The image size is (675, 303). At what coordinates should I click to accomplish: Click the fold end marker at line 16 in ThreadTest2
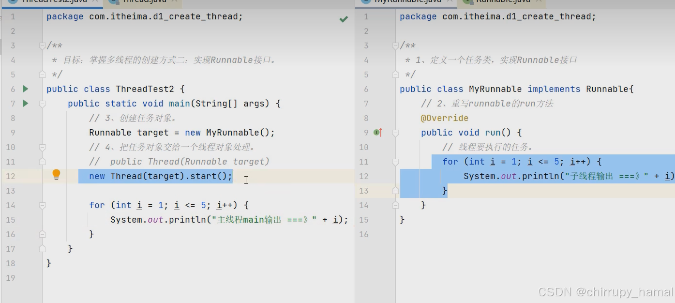click(42, 234)
